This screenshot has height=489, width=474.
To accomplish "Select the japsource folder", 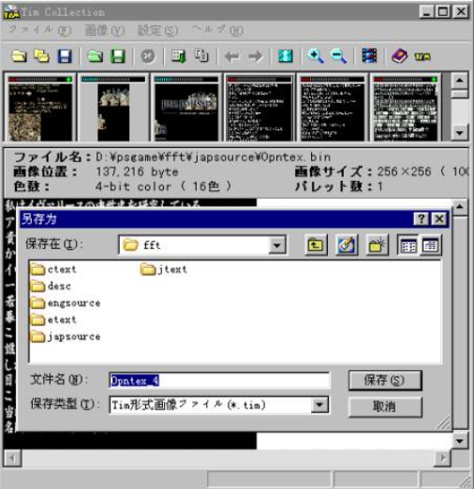I will [66, 336].
